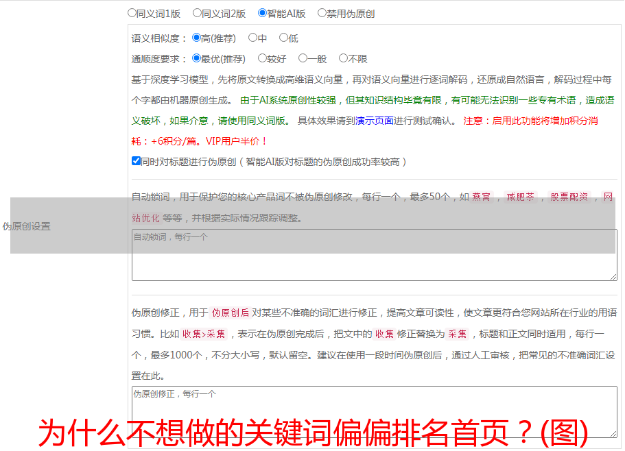The image size is (625, 451).
Task: Click the 收集>采集 example rule
Action: coord(204,334)
